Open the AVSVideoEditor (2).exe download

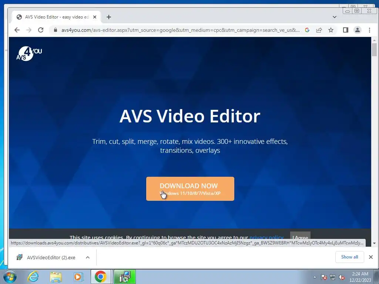click(51, 257)
